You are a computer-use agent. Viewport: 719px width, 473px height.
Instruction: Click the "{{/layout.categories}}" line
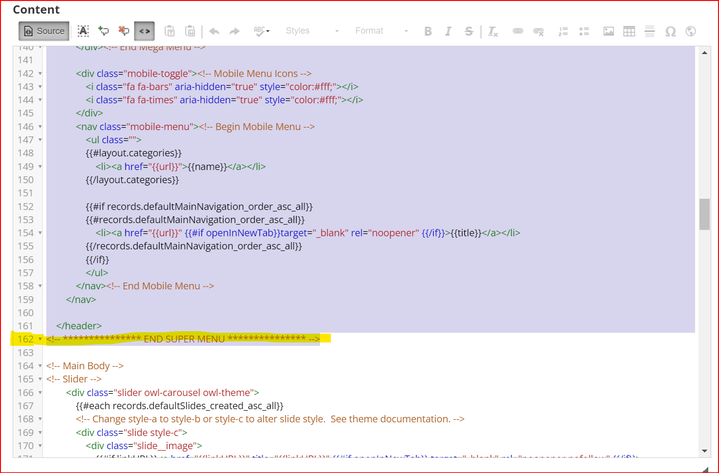click(132, 180)
